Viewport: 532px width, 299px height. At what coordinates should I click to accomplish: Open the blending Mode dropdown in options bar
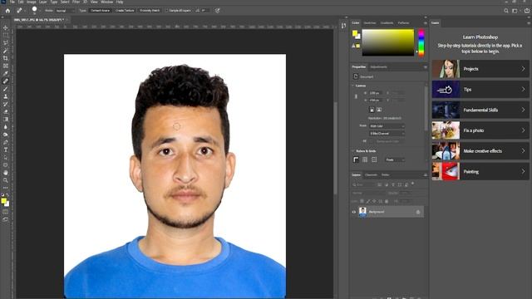(x=65, y=11)
